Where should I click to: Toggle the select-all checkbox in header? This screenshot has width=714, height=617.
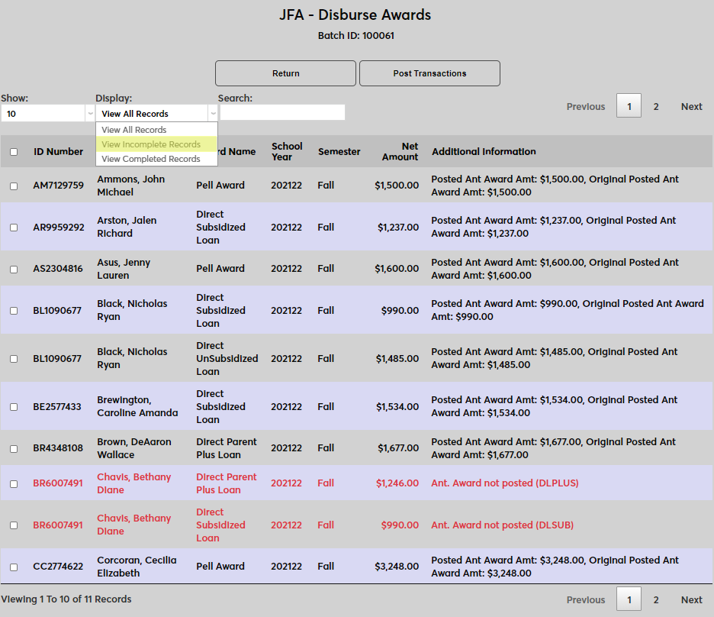pyautogui.click(x=14, y=152)
